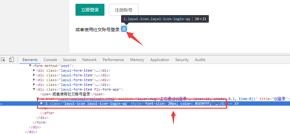This screenshot has width=290, height=134.
Task: Expand the layui-icon-login-qq i element
Action: click(42, 103)
